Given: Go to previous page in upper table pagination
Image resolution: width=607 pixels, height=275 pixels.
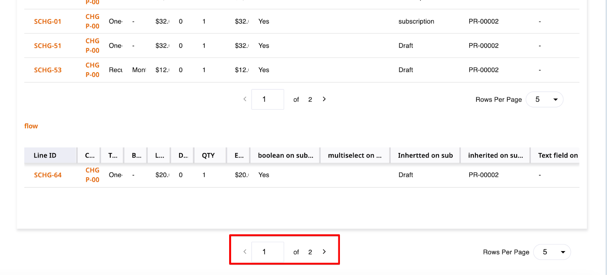Looking at the screenshot, I should click(245, 99).
